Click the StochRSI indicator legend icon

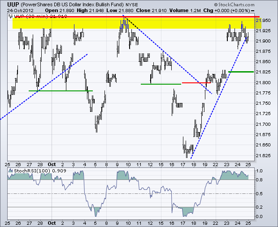[11, 171]
